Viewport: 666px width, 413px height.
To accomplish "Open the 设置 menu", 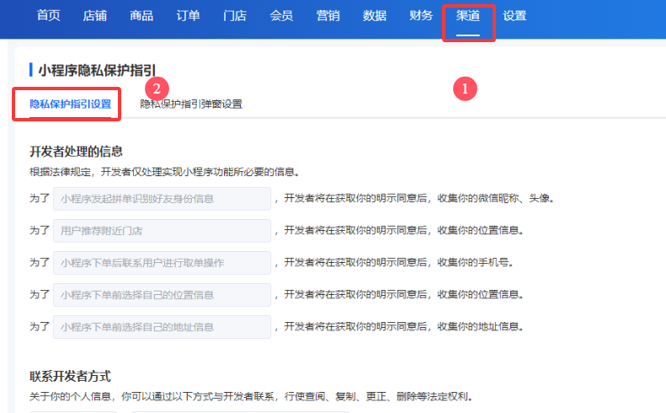I will pos(514,16).
